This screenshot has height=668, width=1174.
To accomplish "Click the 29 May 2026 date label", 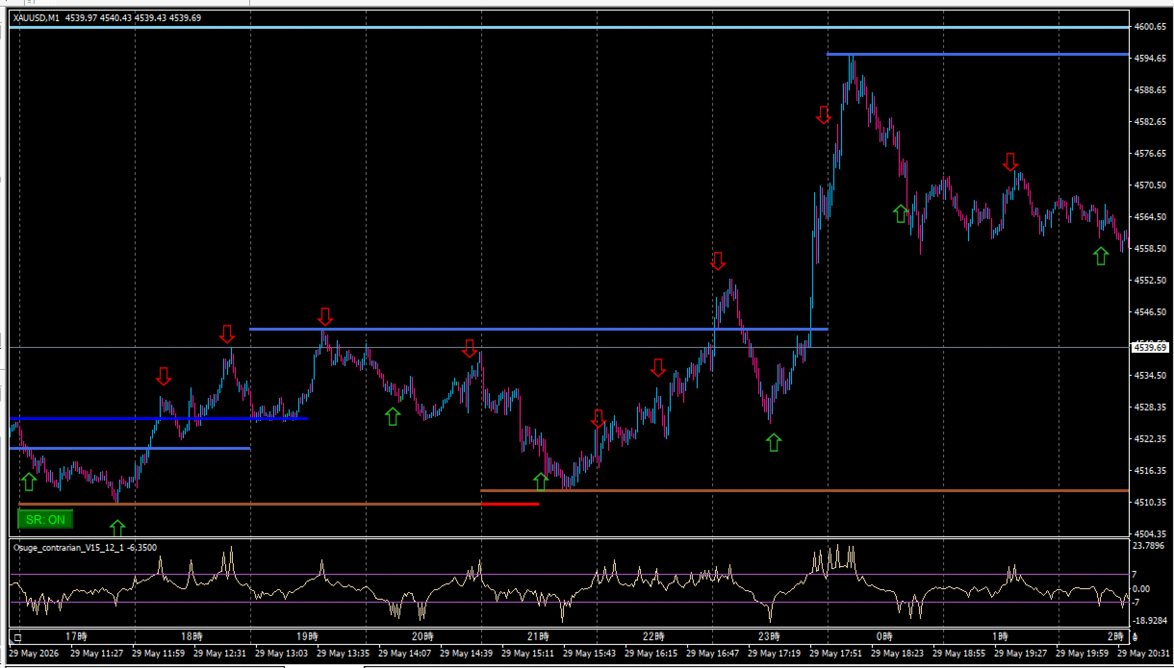I will (x=34, y=653).
